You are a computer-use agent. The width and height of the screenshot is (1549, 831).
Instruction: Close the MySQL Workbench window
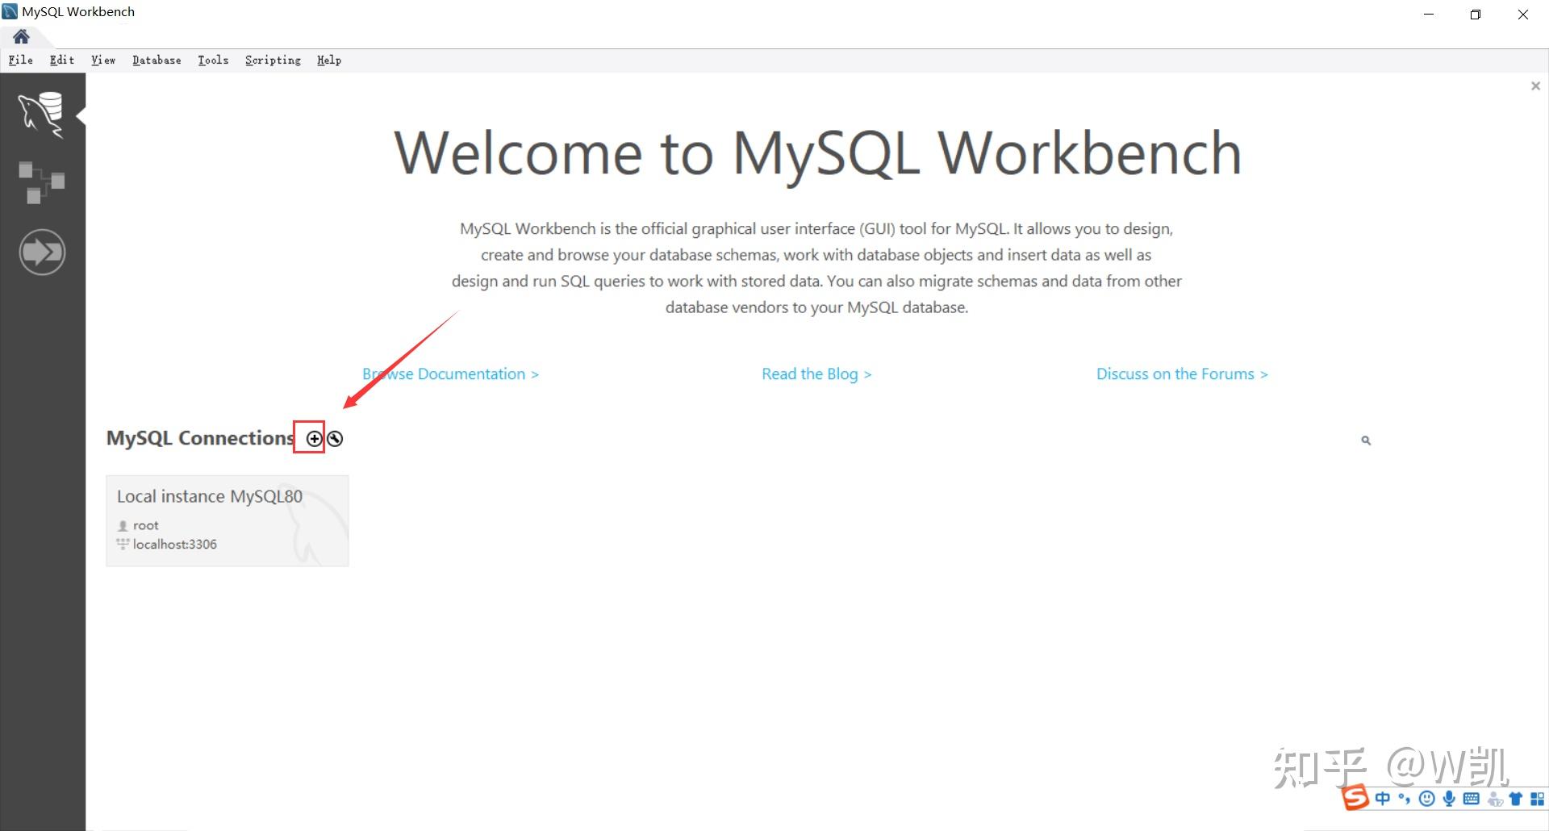click(1523, 15)
